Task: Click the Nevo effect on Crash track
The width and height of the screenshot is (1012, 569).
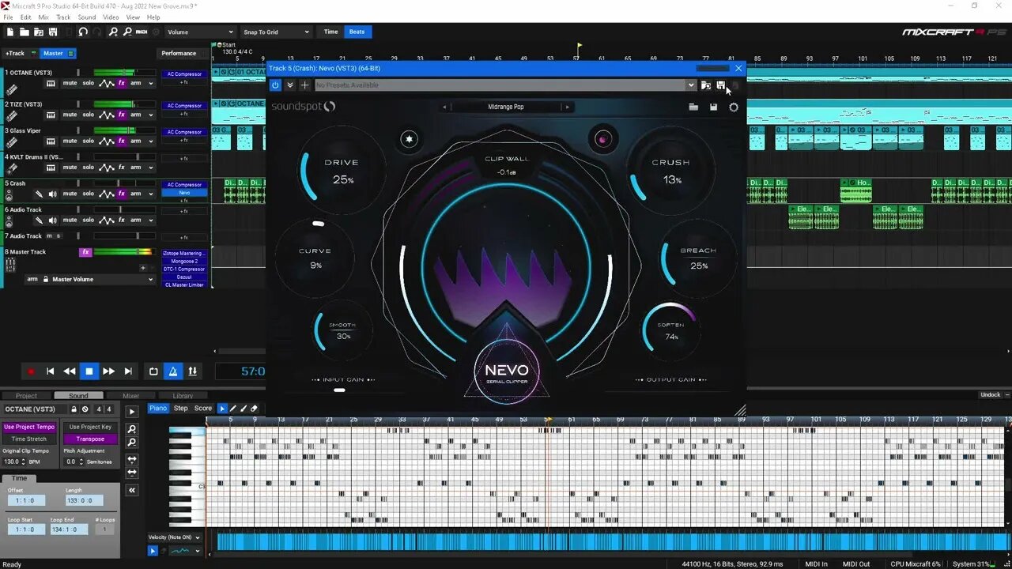Action: (x=184, y=193)
